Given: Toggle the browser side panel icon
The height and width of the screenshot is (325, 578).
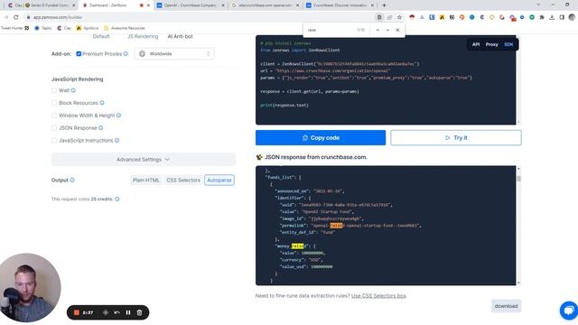Looking at the screenshot, I should pyautogui.click(x=562, y=17).
